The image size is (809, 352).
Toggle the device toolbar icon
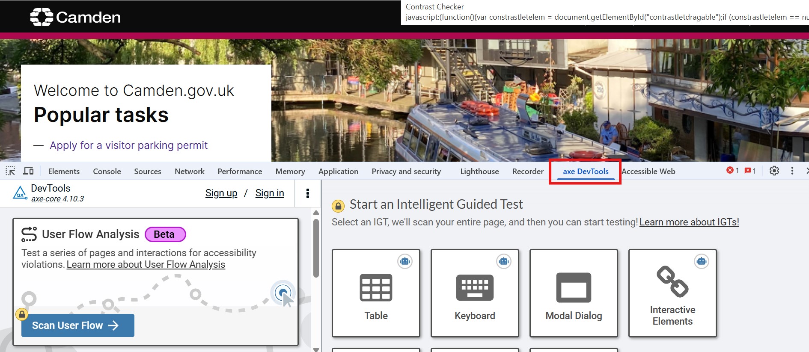pyautogui.click(x=28, y=171)
